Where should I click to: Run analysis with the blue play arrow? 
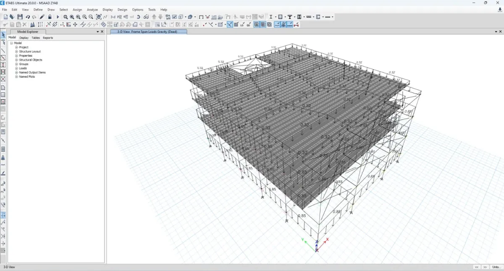58,17
